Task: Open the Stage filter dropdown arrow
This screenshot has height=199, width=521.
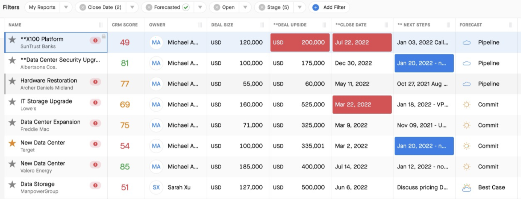Action: tap(299, 7)
